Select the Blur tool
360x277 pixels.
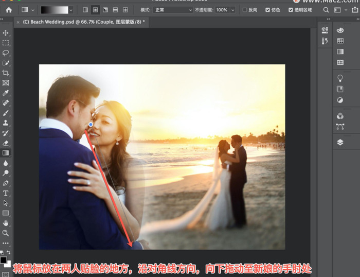pos(6,163)
